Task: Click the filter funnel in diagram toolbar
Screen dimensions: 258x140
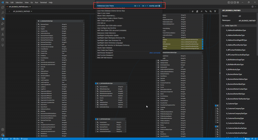Action: click(215, 11)
